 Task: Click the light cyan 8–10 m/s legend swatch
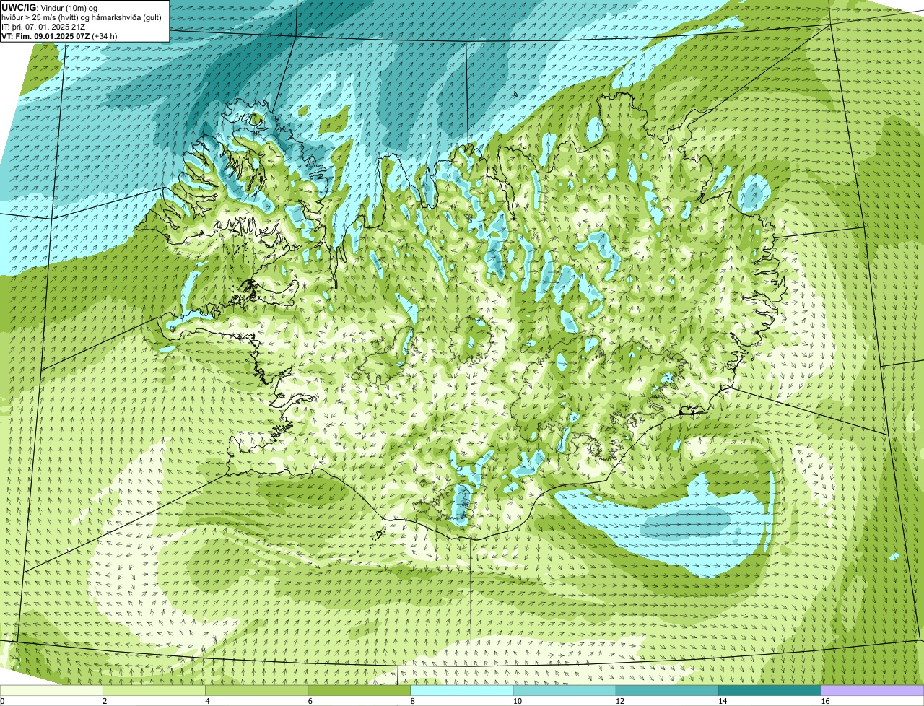[x=462, y=690]
